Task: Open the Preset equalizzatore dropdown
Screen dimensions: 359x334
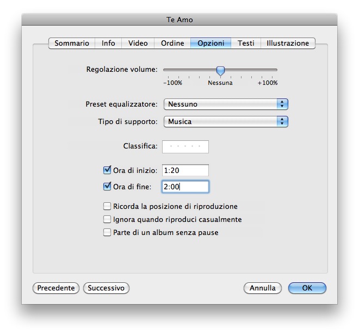Action: click(x=226, y=104)
